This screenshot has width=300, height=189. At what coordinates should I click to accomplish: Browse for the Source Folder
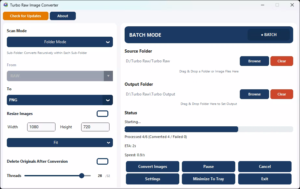coord(254,61)
